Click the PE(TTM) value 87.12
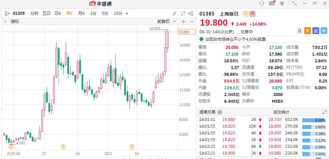 322,67
